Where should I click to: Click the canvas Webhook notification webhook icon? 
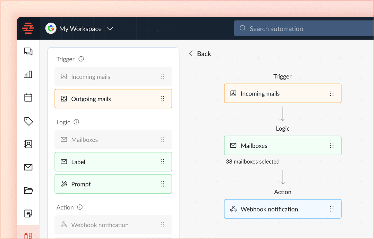pos(233,209)
